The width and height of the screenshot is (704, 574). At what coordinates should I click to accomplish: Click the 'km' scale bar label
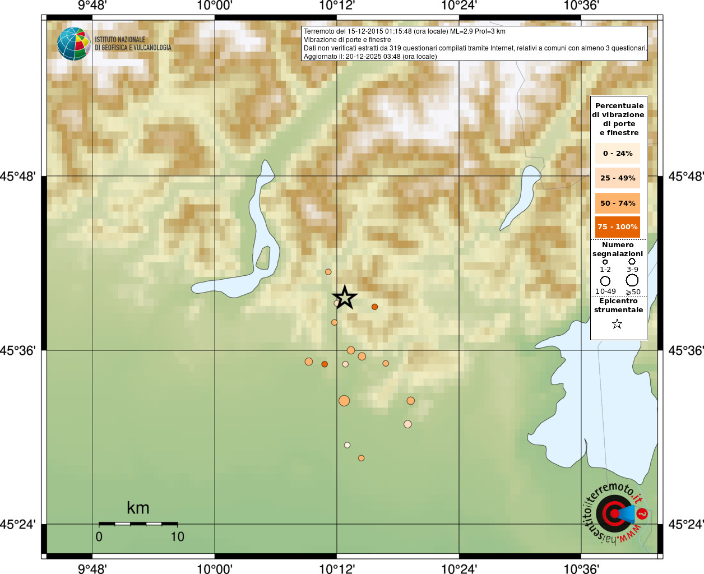(x=138, y=508)
